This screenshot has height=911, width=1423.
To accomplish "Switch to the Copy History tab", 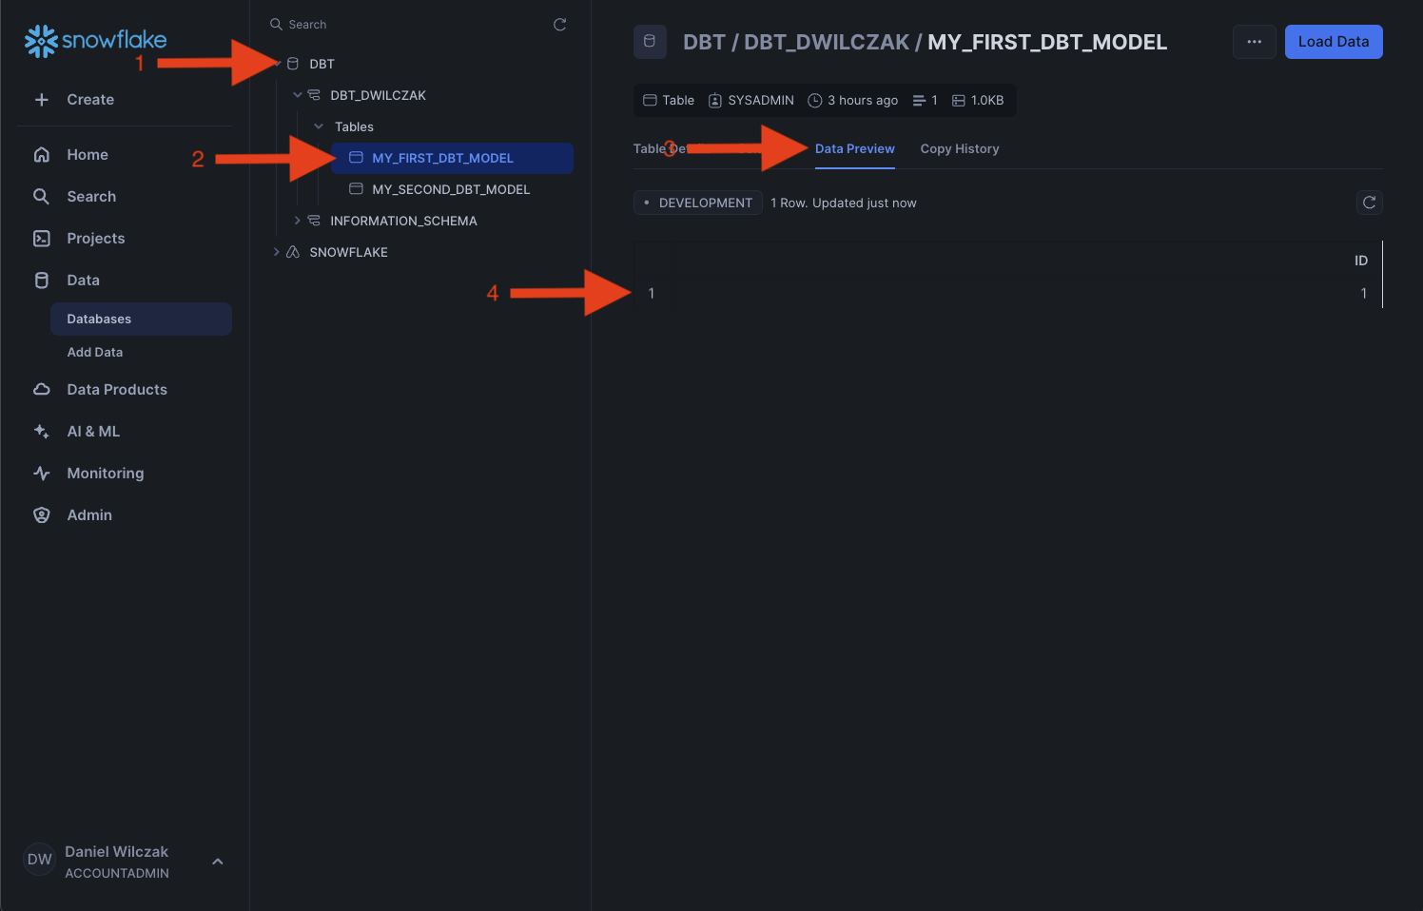I will click(x=960, y=149).
